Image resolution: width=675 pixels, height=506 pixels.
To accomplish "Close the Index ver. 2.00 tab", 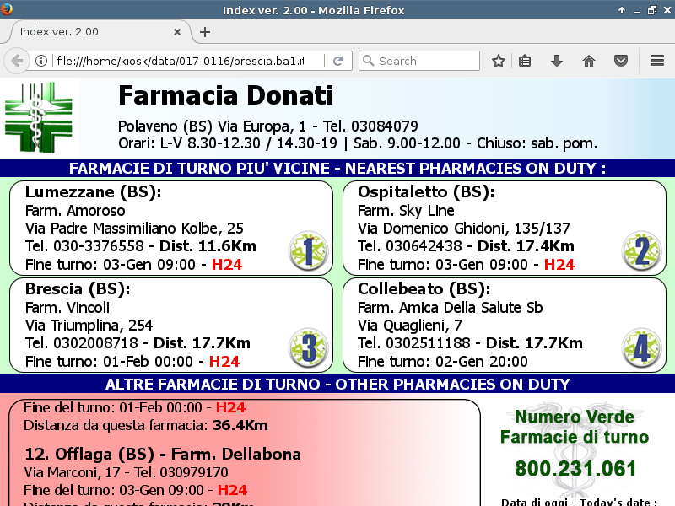I will coord(177,32).
